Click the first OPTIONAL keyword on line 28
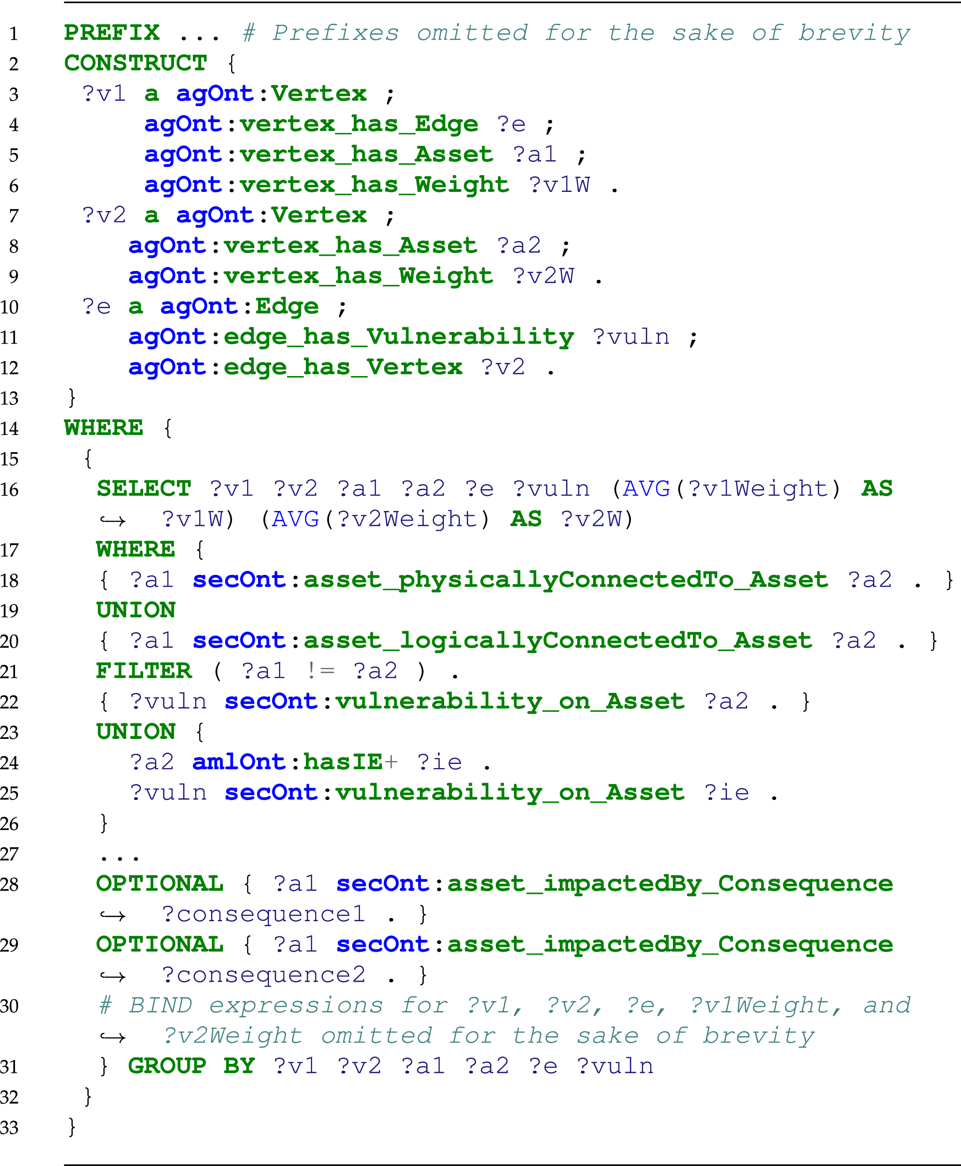This screenshot has width=961, height=1166. pos(160,884)
